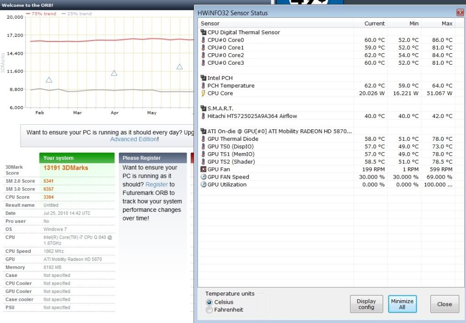
Task: Click the Minimize All button
Action: [x=402, y=304]
